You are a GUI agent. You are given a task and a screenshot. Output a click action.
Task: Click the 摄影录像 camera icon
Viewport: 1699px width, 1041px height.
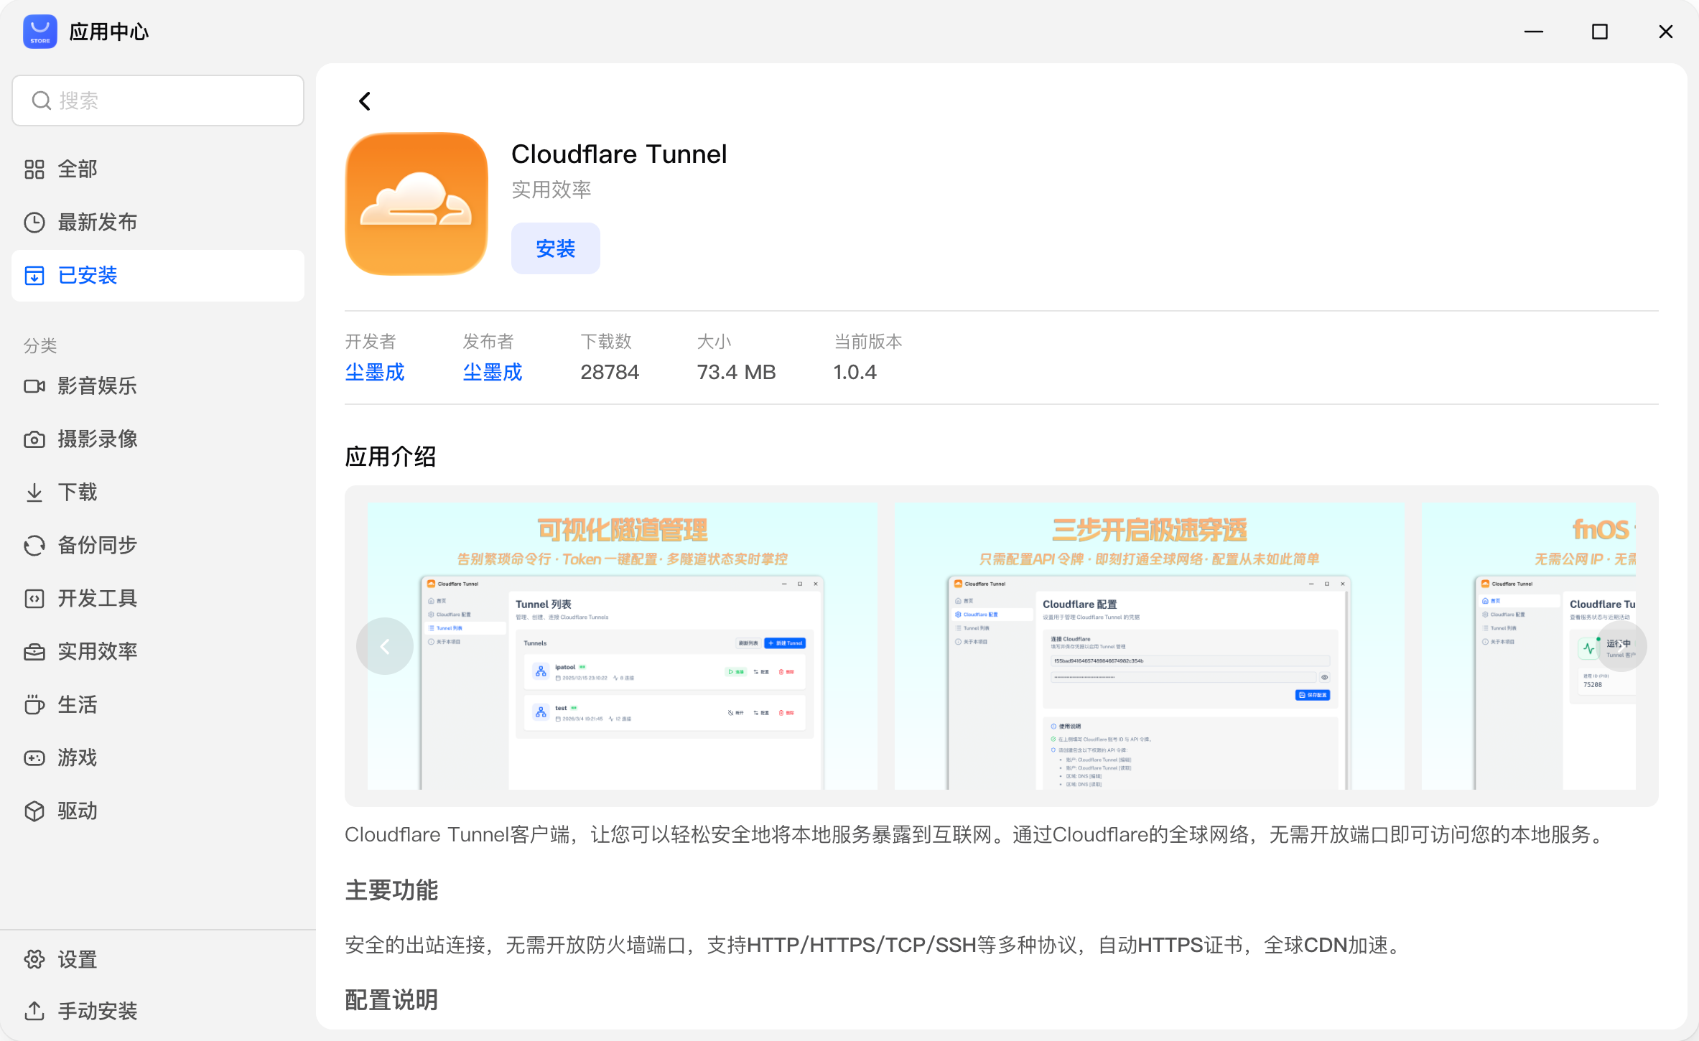(x=34, y=439)
